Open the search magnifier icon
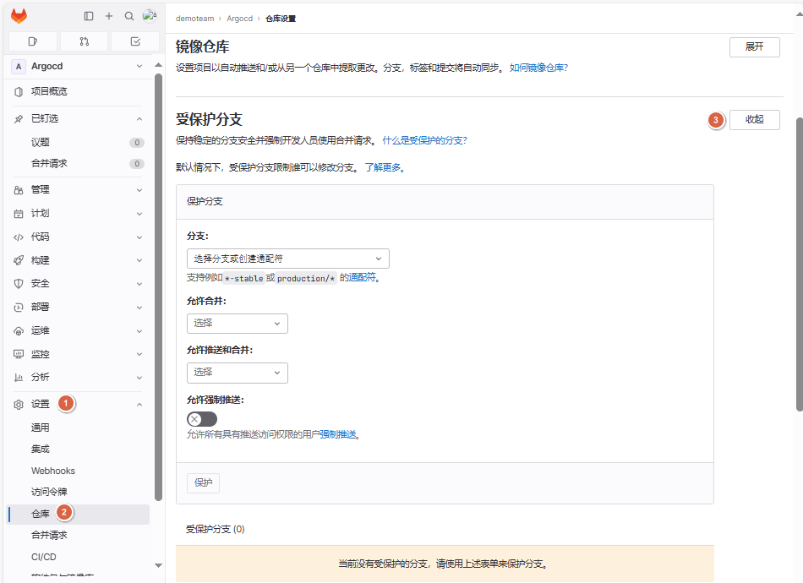Viewport: 803px width, 583px height. point(129,16)
